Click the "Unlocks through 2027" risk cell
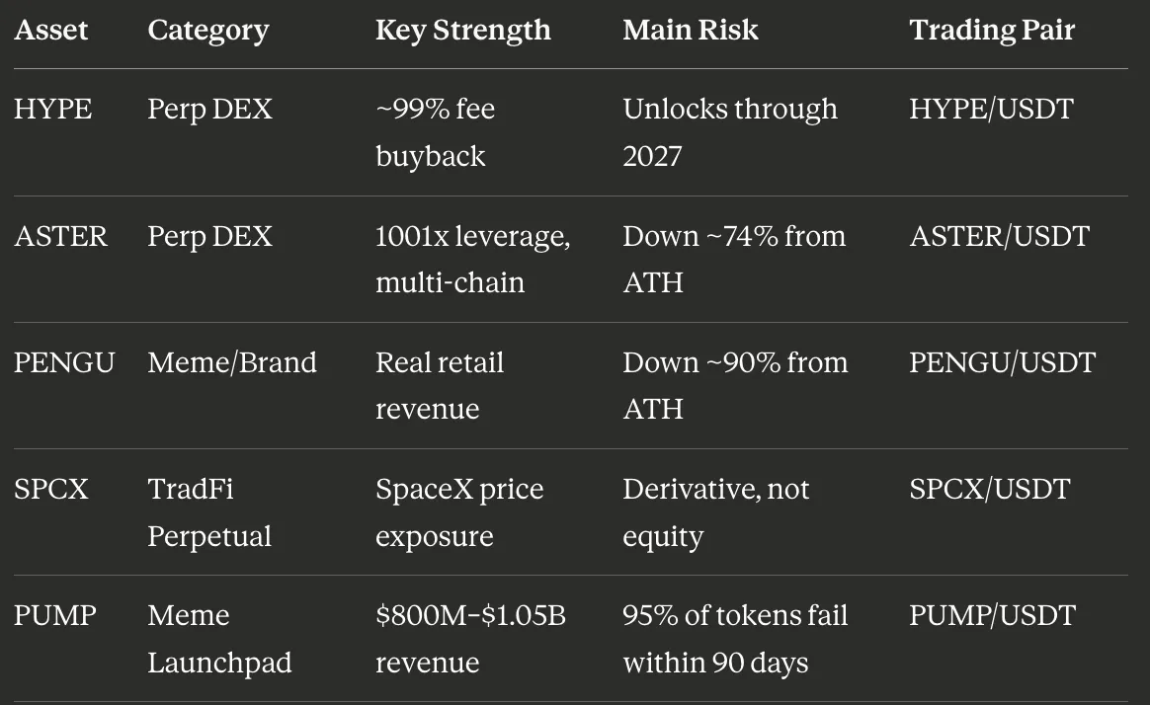Screen dimensions: 1150x705 click(730, 132)
